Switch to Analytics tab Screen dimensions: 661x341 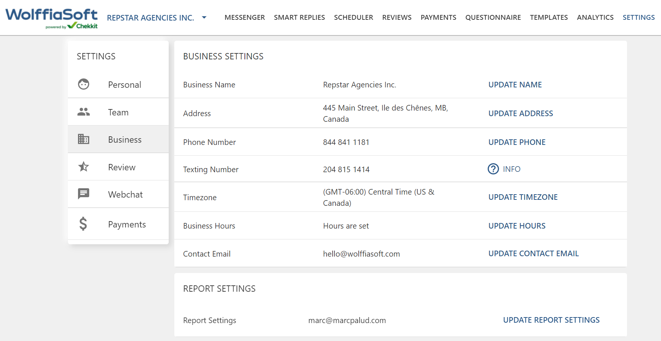coord(595,18)
